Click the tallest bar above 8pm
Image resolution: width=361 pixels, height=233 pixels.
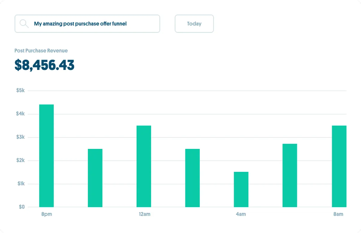[46, 156]
